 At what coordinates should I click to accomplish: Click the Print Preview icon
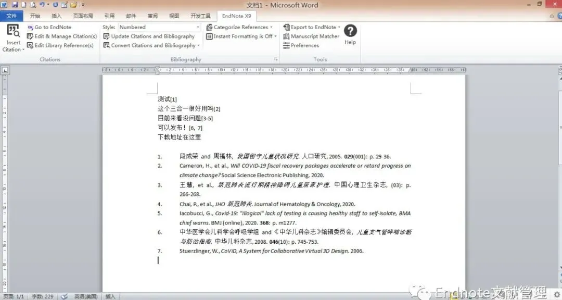pyautogui.click(x=33, y=5)
